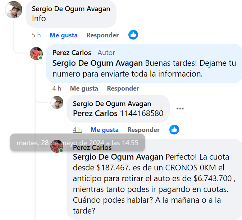The image size is (242, 220).
Task: Open Sergio's avatar beside the phone number reply
Action: [57, 102]
